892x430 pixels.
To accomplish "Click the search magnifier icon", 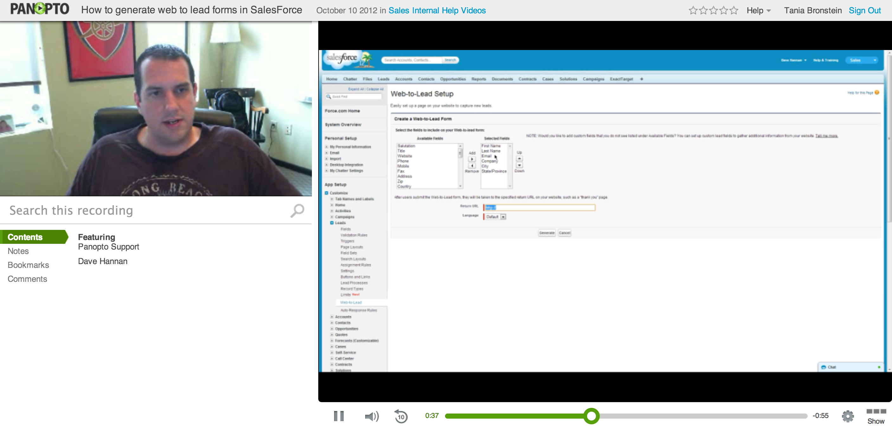I will coord(297,210).
